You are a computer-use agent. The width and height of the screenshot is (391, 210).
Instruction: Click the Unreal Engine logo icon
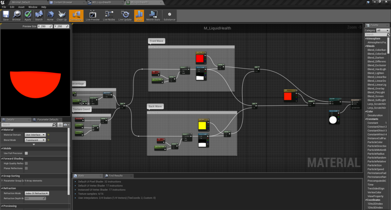click(2, 2)
